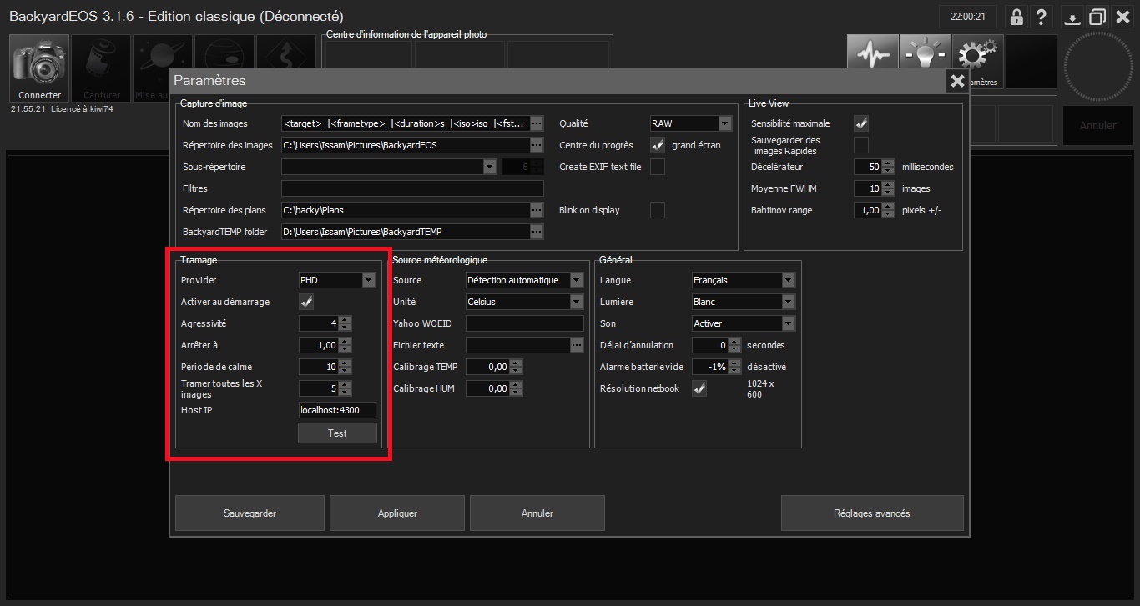Toggle Centre du progrès grand écran checkbox

coord(658,145)
